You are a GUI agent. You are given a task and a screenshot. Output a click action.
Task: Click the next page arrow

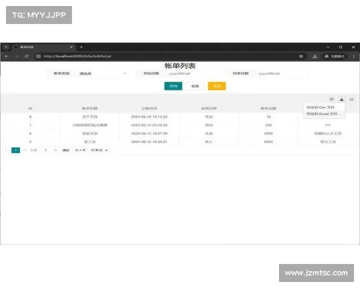pos(25,150)
